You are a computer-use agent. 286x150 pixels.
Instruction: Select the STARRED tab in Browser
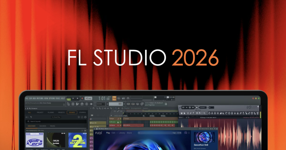pos(83,112)
